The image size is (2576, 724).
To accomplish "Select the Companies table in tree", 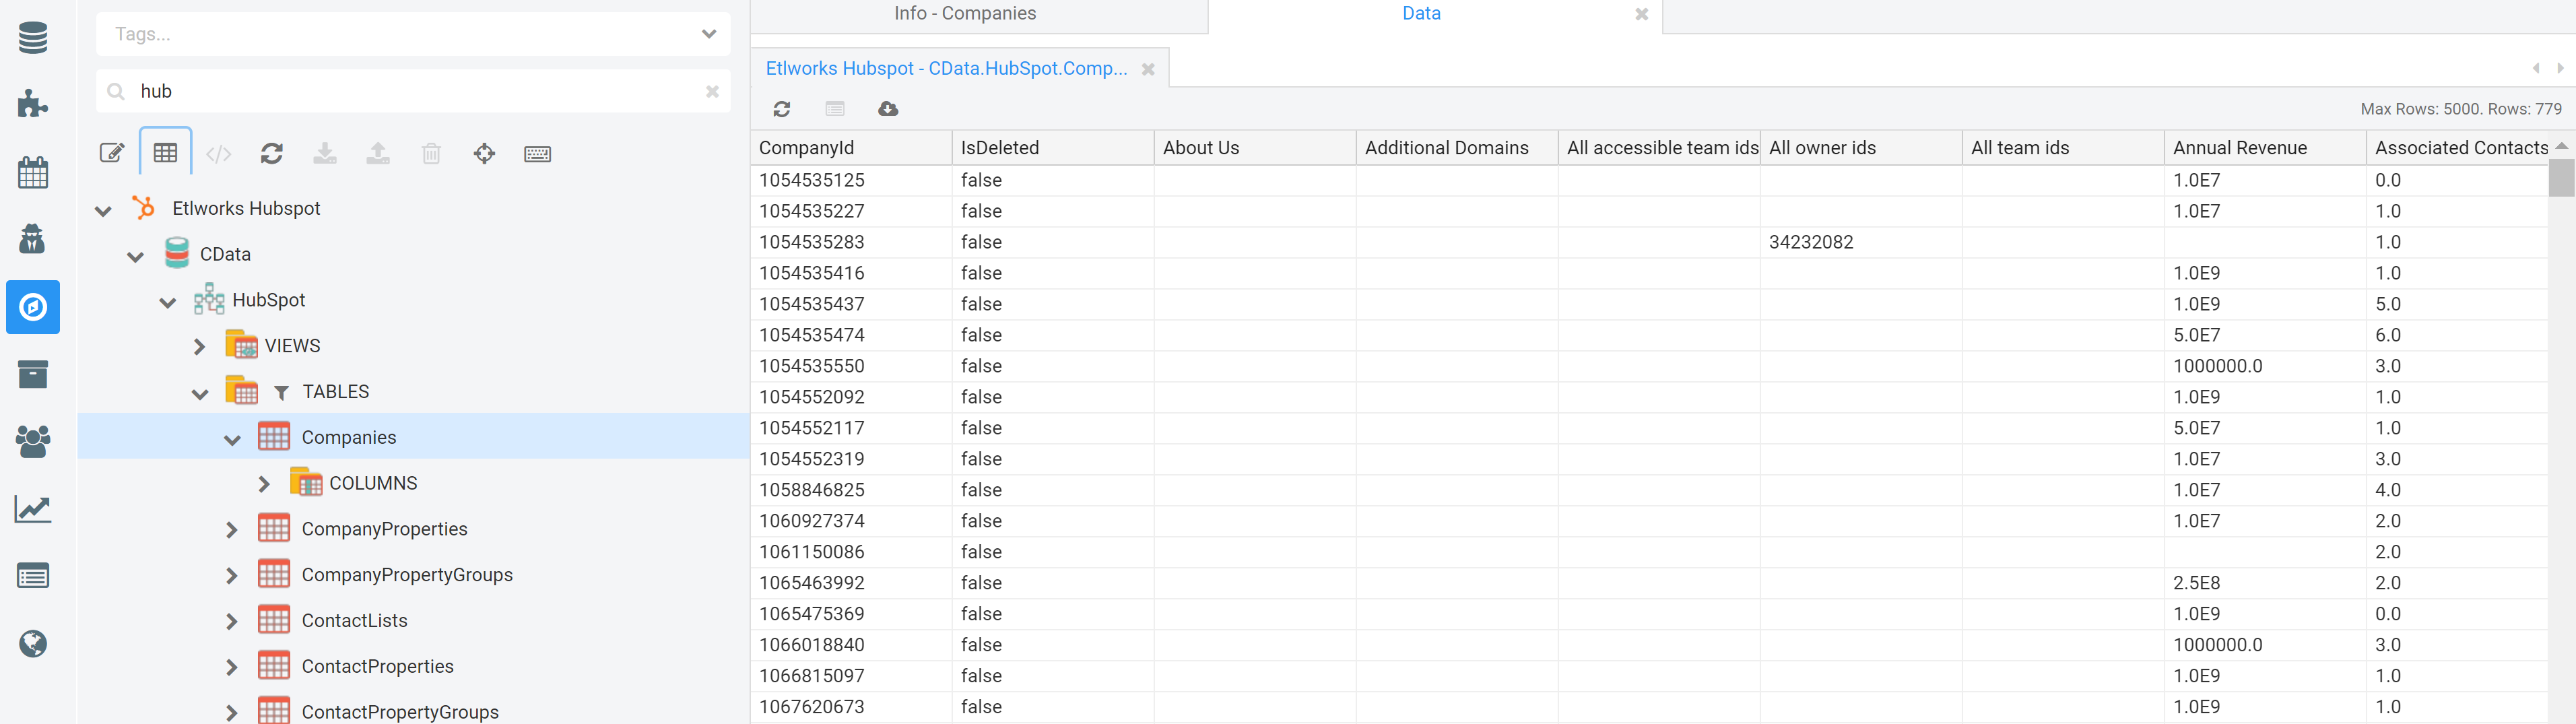I will [x=349, y=437].
